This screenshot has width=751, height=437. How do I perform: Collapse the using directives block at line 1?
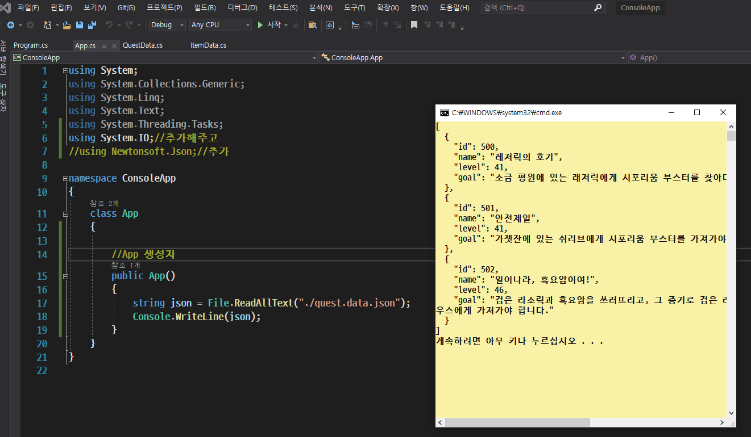[x=65, y=70]
